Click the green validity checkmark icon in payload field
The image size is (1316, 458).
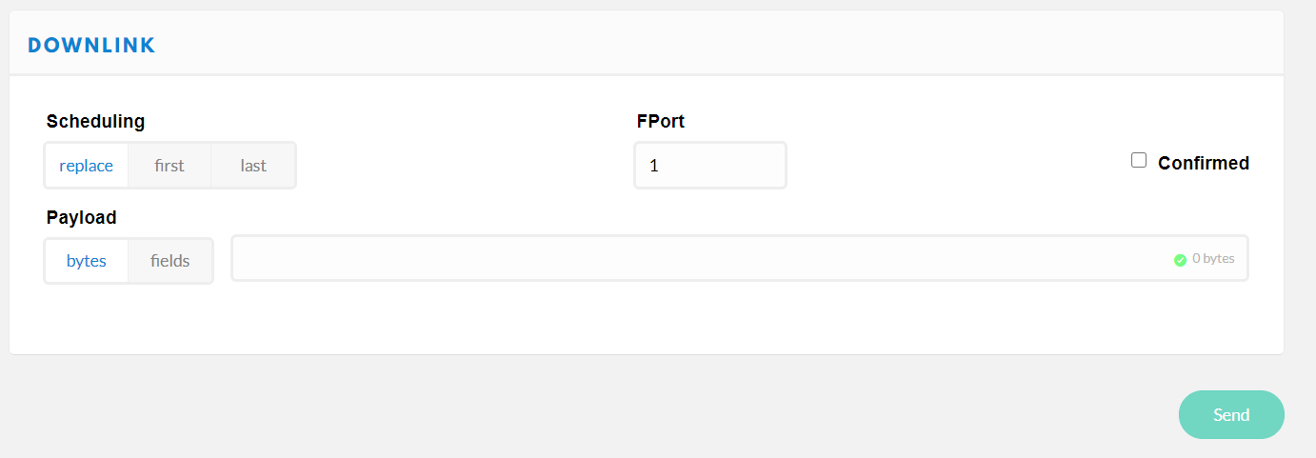point(1180,259)
